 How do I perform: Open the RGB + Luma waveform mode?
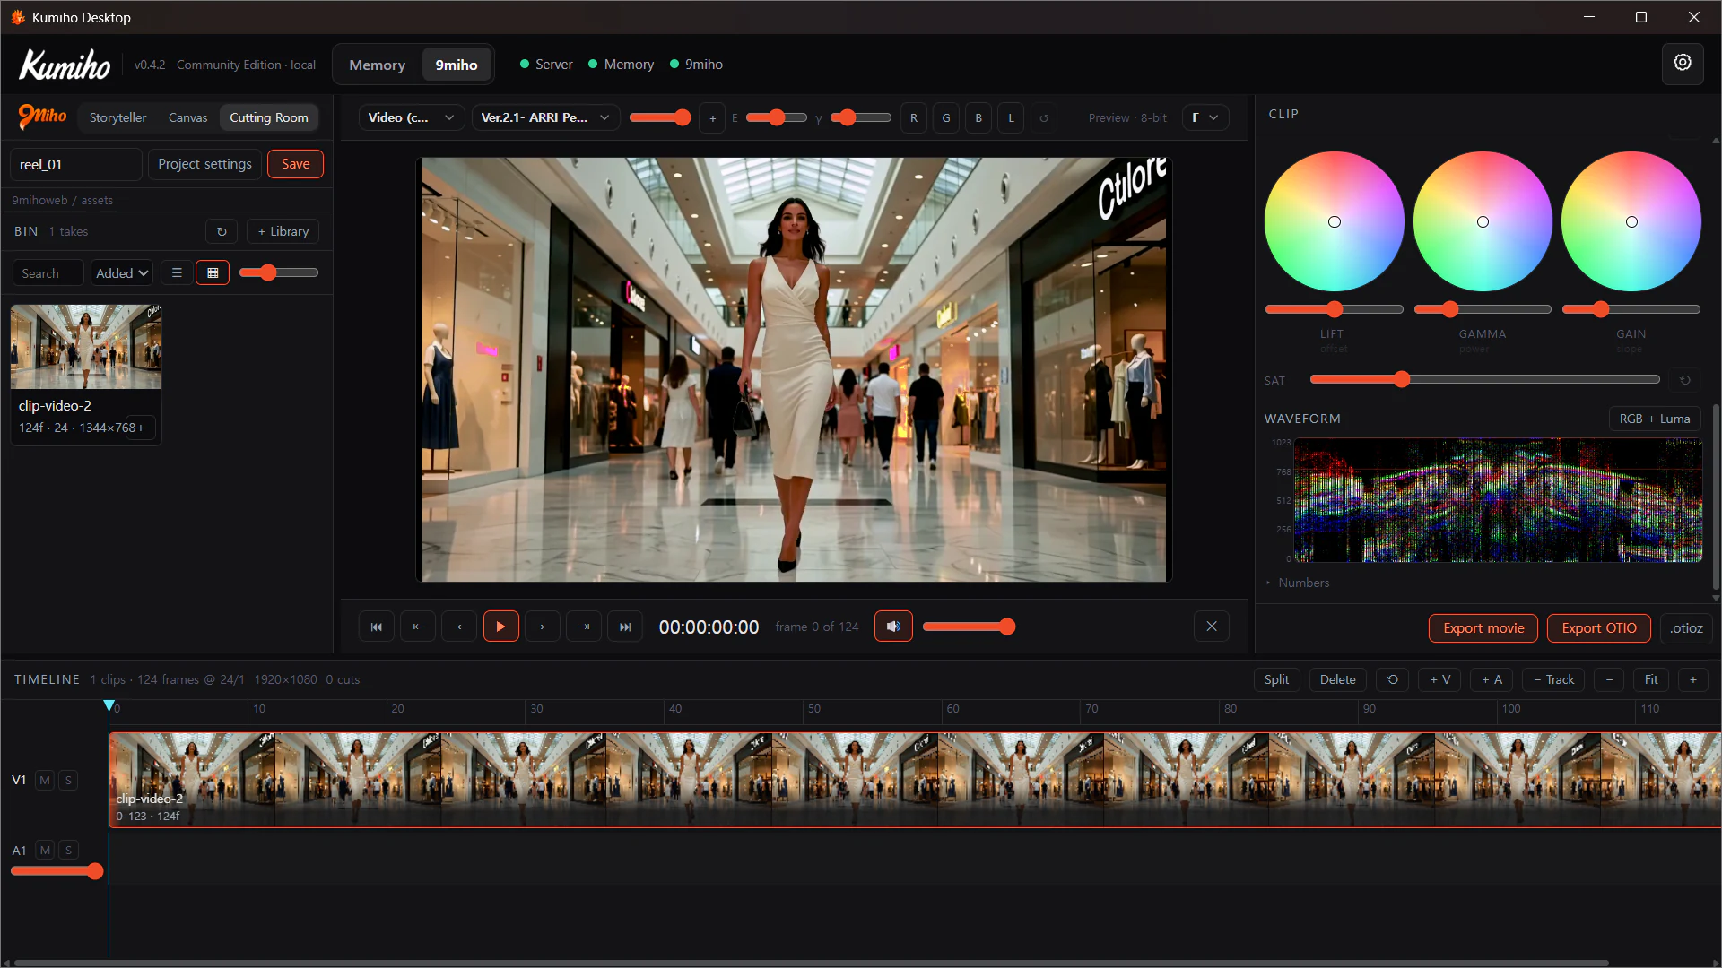(1655, 419)
